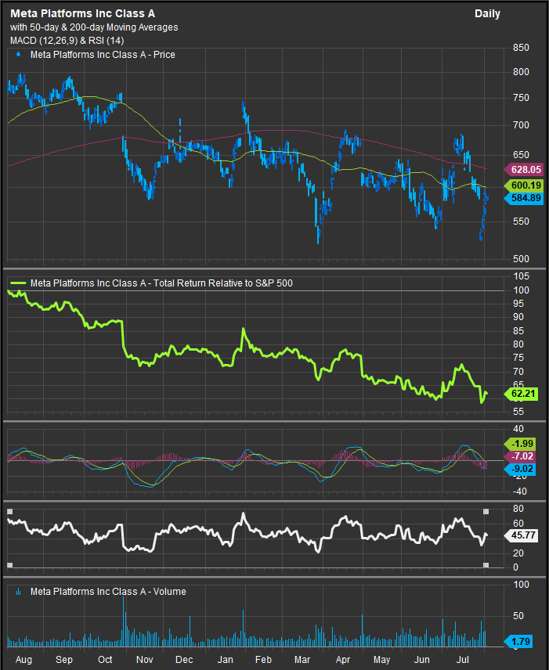This screenshot has width=549, height=670.
Task: Click the MACD (12,26,9) & RSI (14) subtitle
Action: point(67,41)
